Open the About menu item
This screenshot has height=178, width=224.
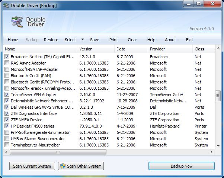click(x=170, y=40)
